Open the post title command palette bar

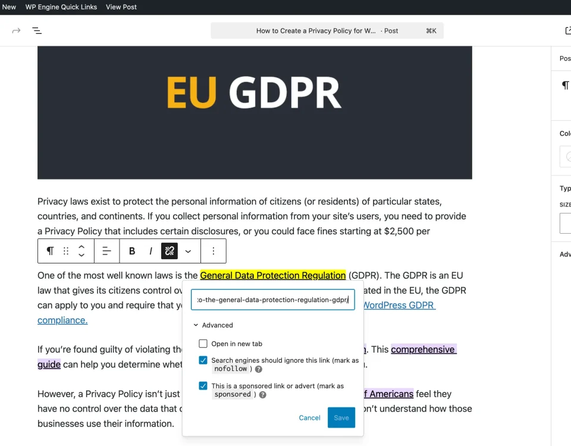tap(327, 31)
